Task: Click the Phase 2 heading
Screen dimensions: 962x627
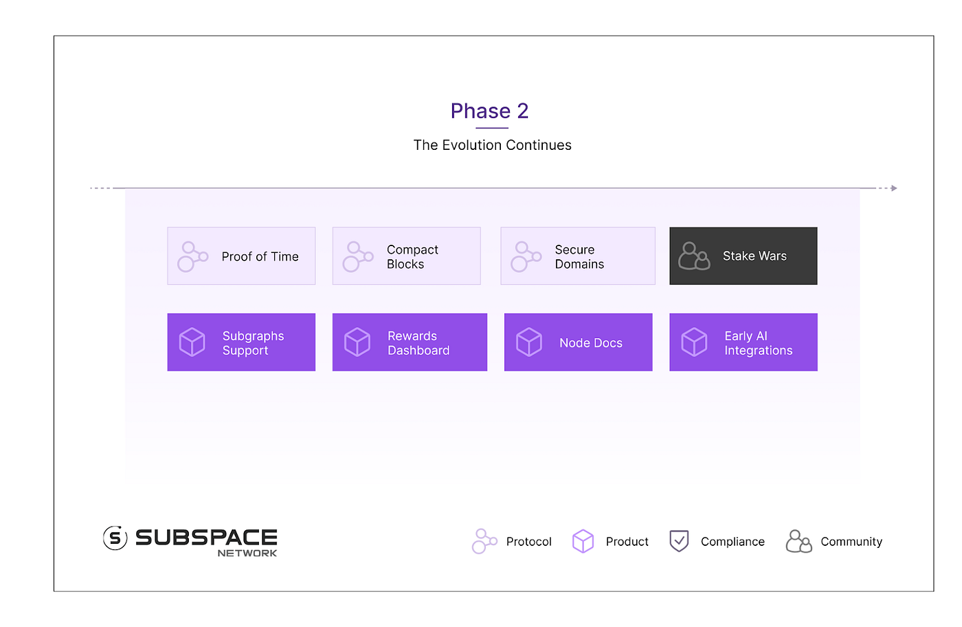Action: tap(489, 111)
